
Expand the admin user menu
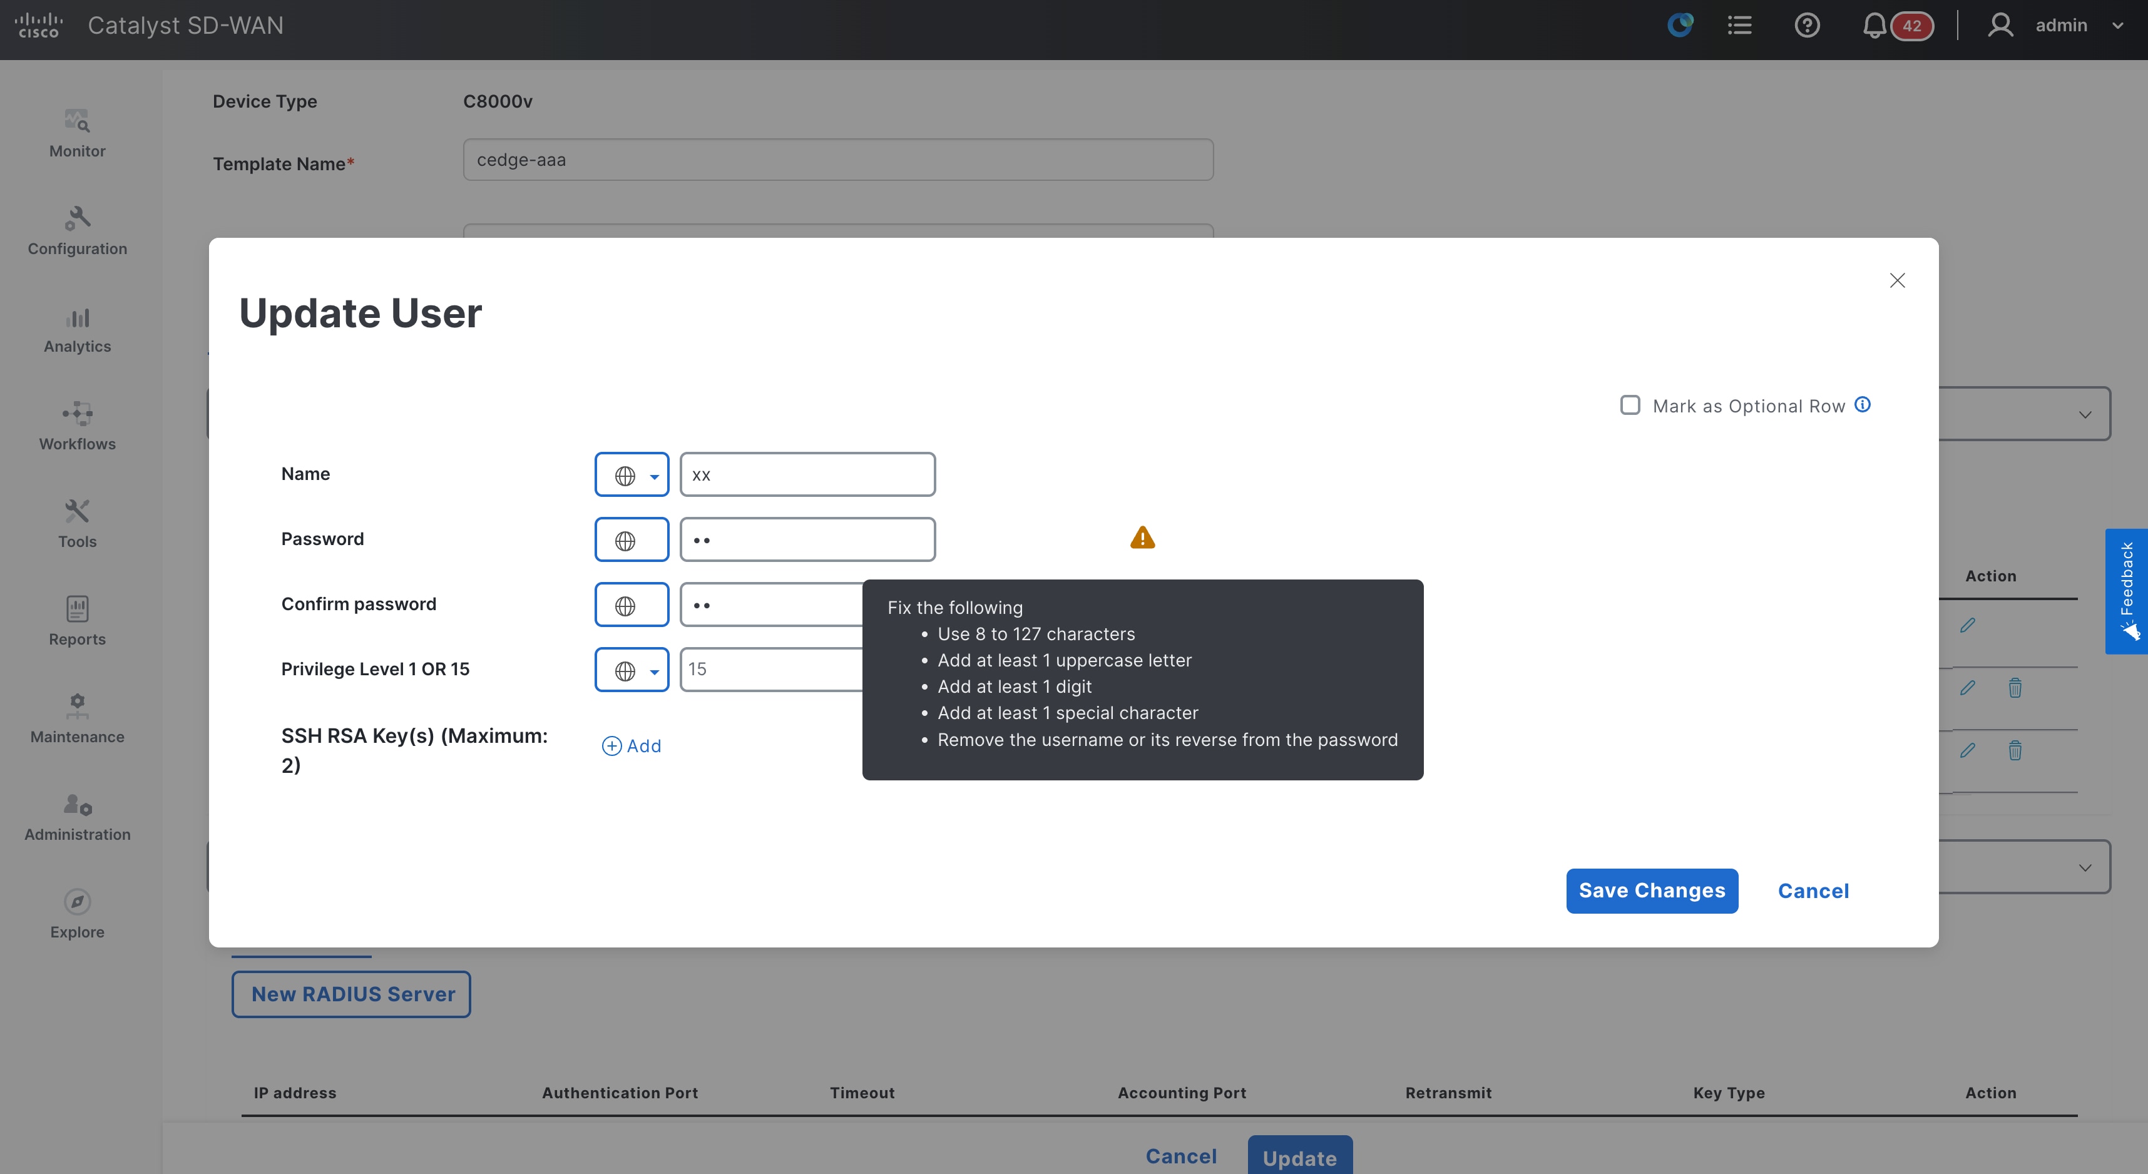coord(2056,26)
